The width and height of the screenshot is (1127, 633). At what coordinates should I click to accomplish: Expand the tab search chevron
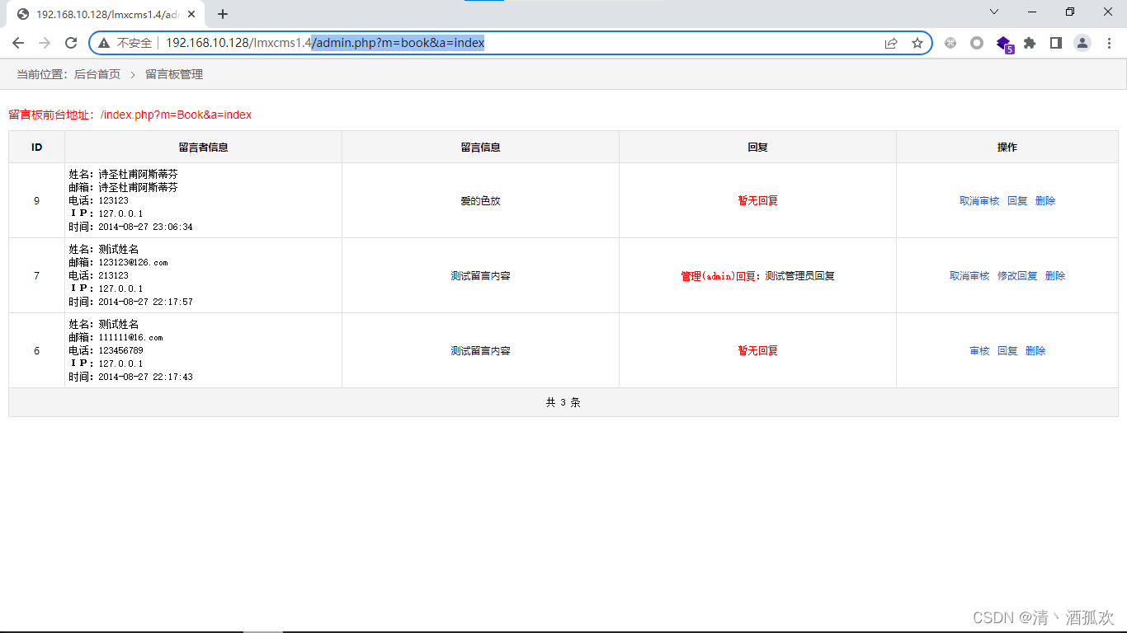tap(994, 12)
